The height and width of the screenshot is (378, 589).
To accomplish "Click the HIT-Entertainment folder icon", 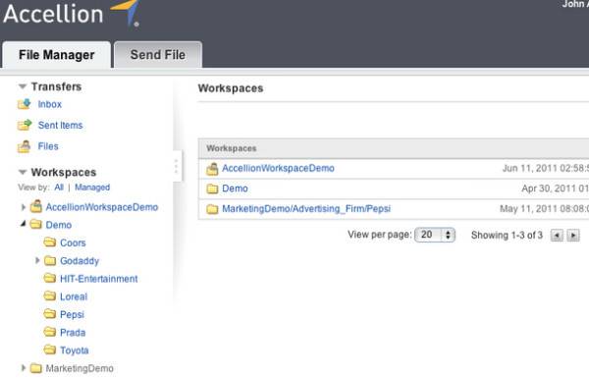I will coord(50,278).
